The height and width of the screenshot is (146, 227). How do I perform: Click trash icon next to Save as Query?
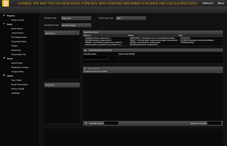coord(85,68)
